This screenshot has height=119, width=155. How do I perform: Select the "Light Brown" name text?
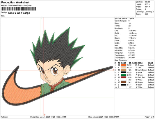point(142,70)
